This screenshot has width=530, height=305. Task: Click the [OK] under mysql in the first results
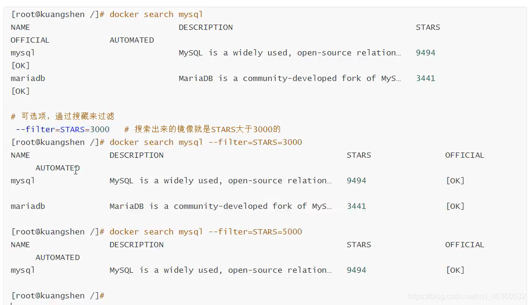click(20, 65)
